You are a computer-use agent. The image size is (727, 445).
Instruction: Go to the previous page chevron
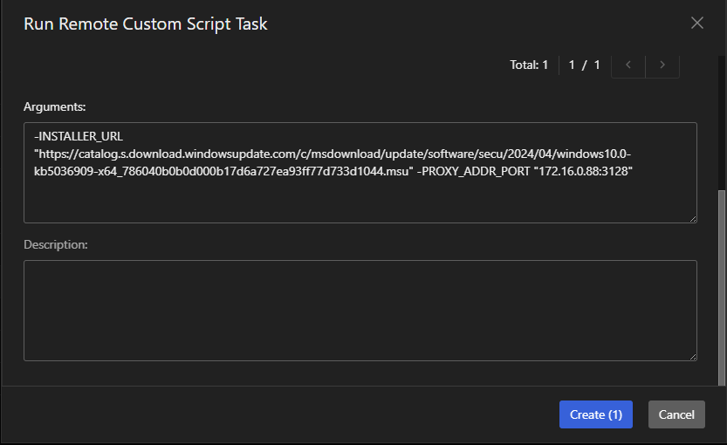[628, 65]
